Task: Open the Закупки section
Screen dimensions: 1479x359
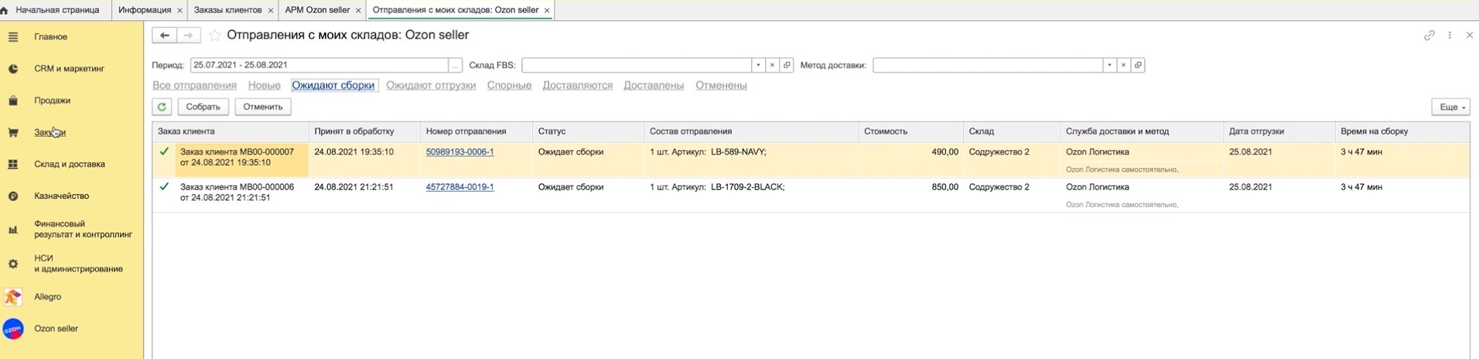Action: (x=50, y=132)
